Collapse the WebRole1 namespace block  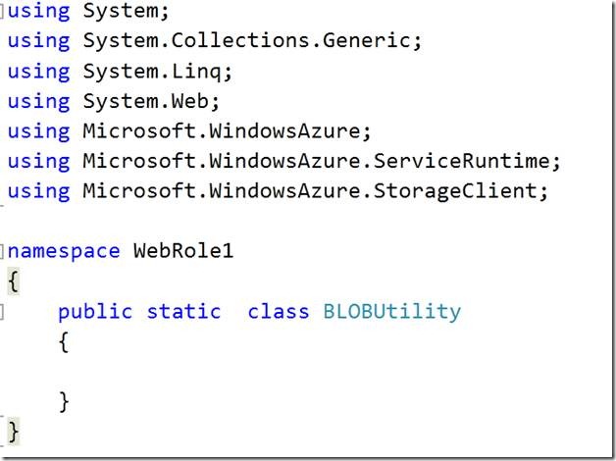4,250
